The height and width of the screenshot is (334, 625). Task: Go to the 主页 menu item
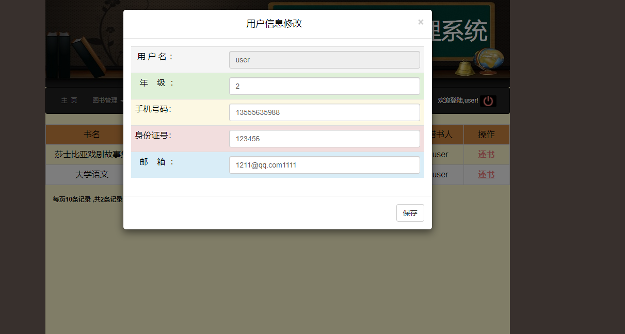pos(69,101)
